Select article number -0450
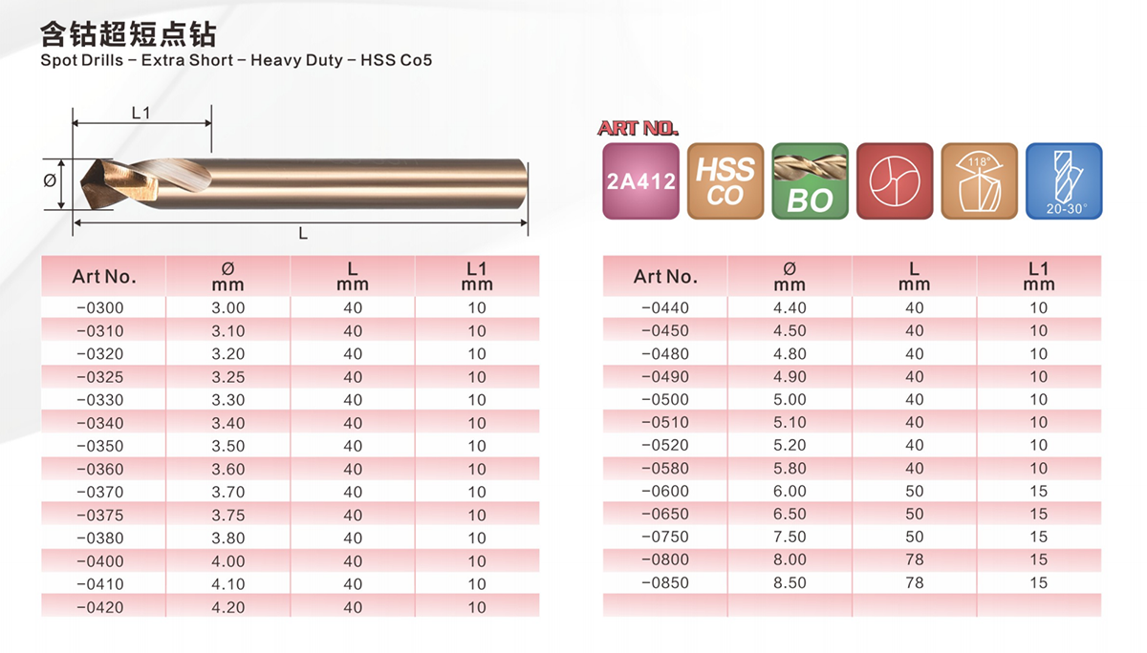Image resolution: width=1147 pixels, height=653 pixels. 664,330
